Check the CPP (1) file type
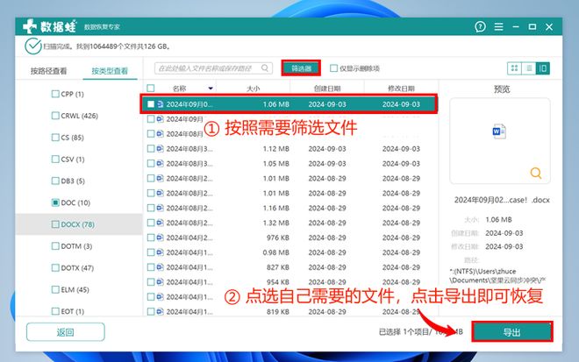Viewport: 579px width, 362px height. pos(55,94)
